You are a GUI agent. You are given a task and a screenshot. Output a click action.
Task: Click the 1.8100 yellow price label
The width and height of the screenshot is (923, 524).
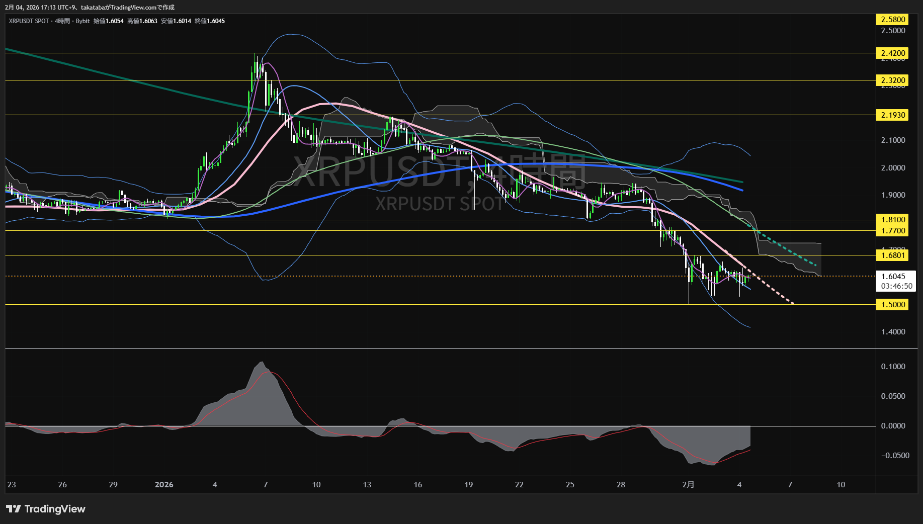tap(893, 219)
